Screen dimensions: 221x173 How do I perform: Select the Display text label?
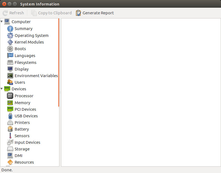tap(22, 69)
